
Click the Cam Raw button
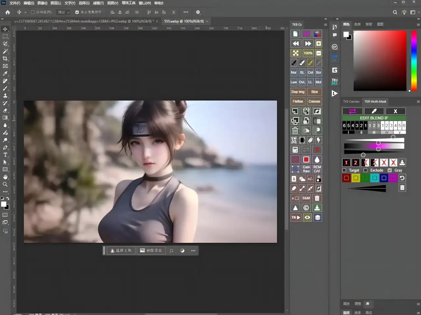[306, 169]
